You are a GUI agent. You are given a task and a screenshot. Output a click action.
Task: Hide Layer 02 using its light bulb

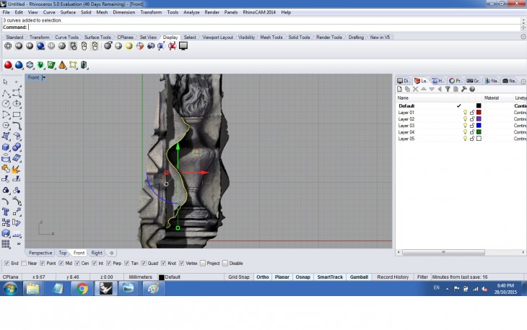click(465, 119)
